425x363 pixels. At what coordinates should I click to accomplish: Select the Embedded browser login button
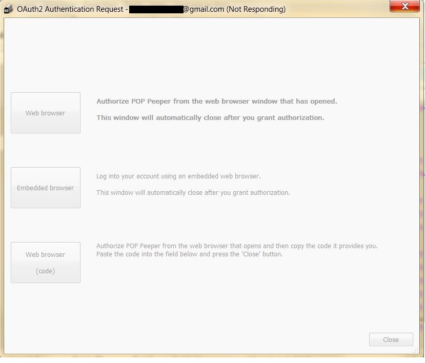point(46,188)
